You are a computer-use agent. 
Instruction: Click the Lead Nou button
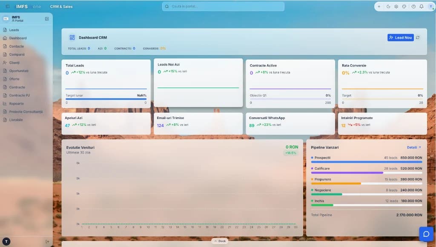click(x=400, y=37)
